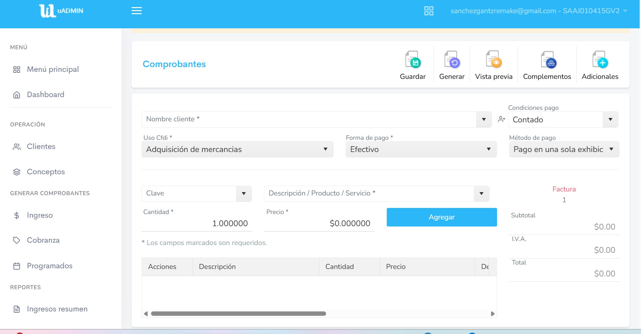The height and width of the screenshot is (334, 641).
Task: Open the Adicionales plus icon
Action: [600, 60]
